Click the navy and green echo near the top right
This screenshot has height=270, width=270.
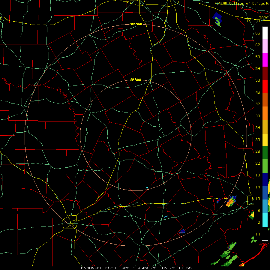217,19
